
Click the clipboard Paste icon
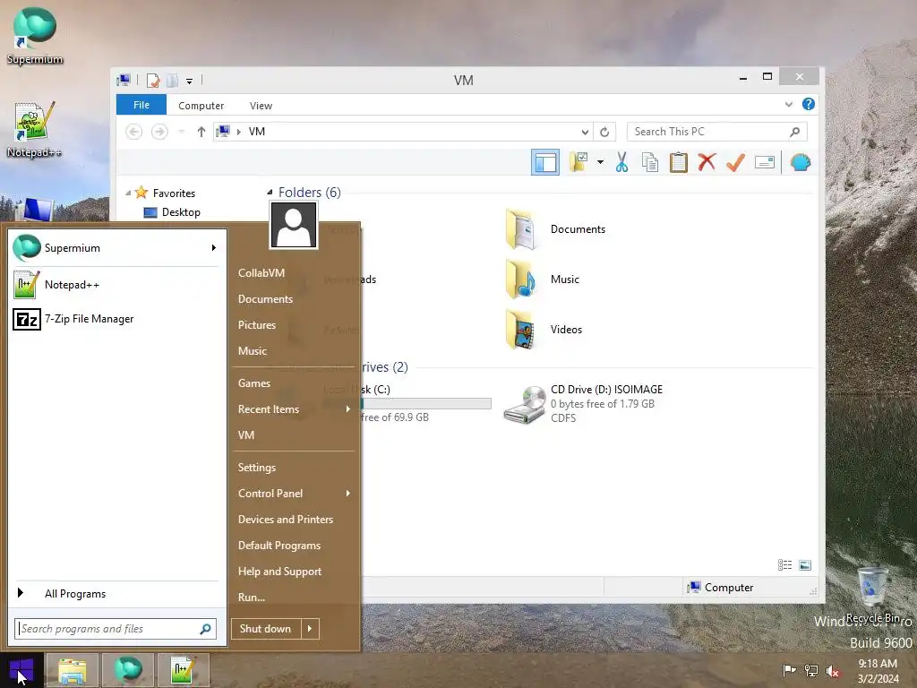[679, 162]
